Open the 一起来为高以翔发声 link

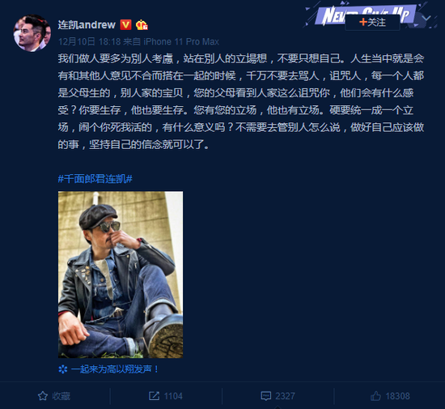pos(115,369)
